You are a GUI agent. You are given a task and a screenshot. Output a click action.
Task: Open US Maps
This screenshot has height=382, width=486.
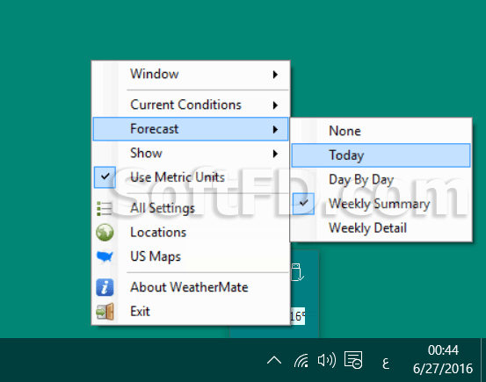[x=191, y=256]
